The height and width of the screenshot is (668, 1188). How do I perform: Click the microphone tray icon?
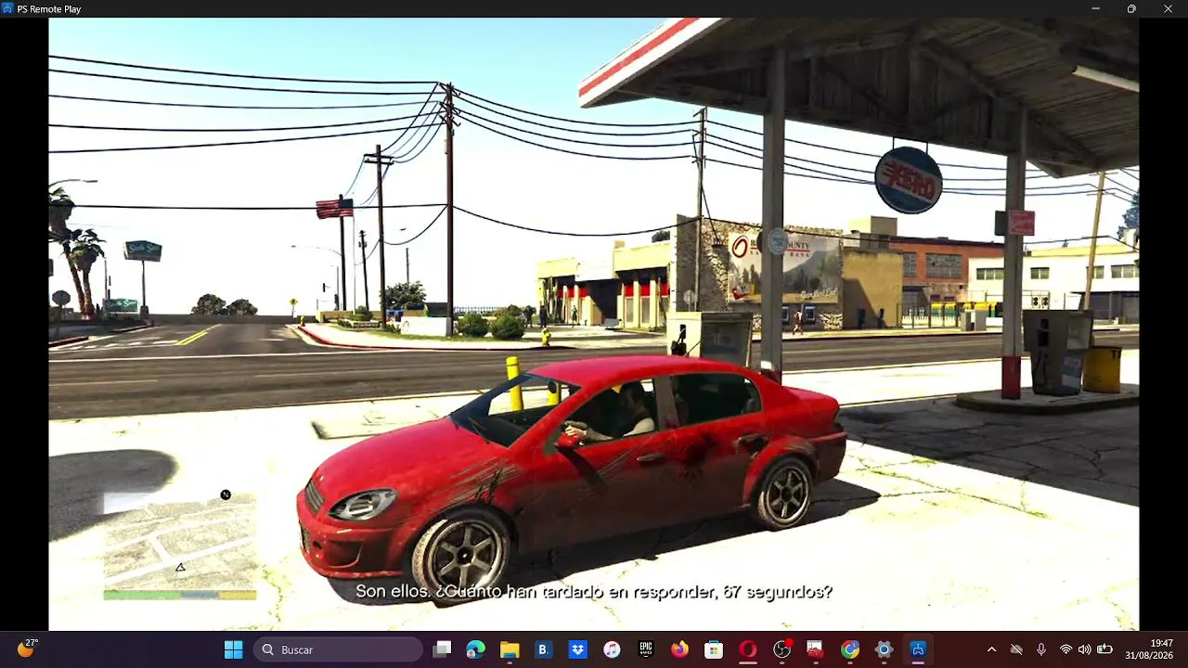coord(1041,649)
